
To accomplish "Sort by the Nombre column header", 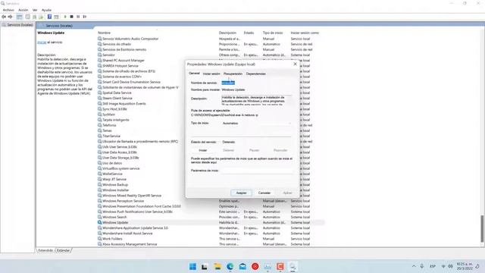I will coord(105,33).
